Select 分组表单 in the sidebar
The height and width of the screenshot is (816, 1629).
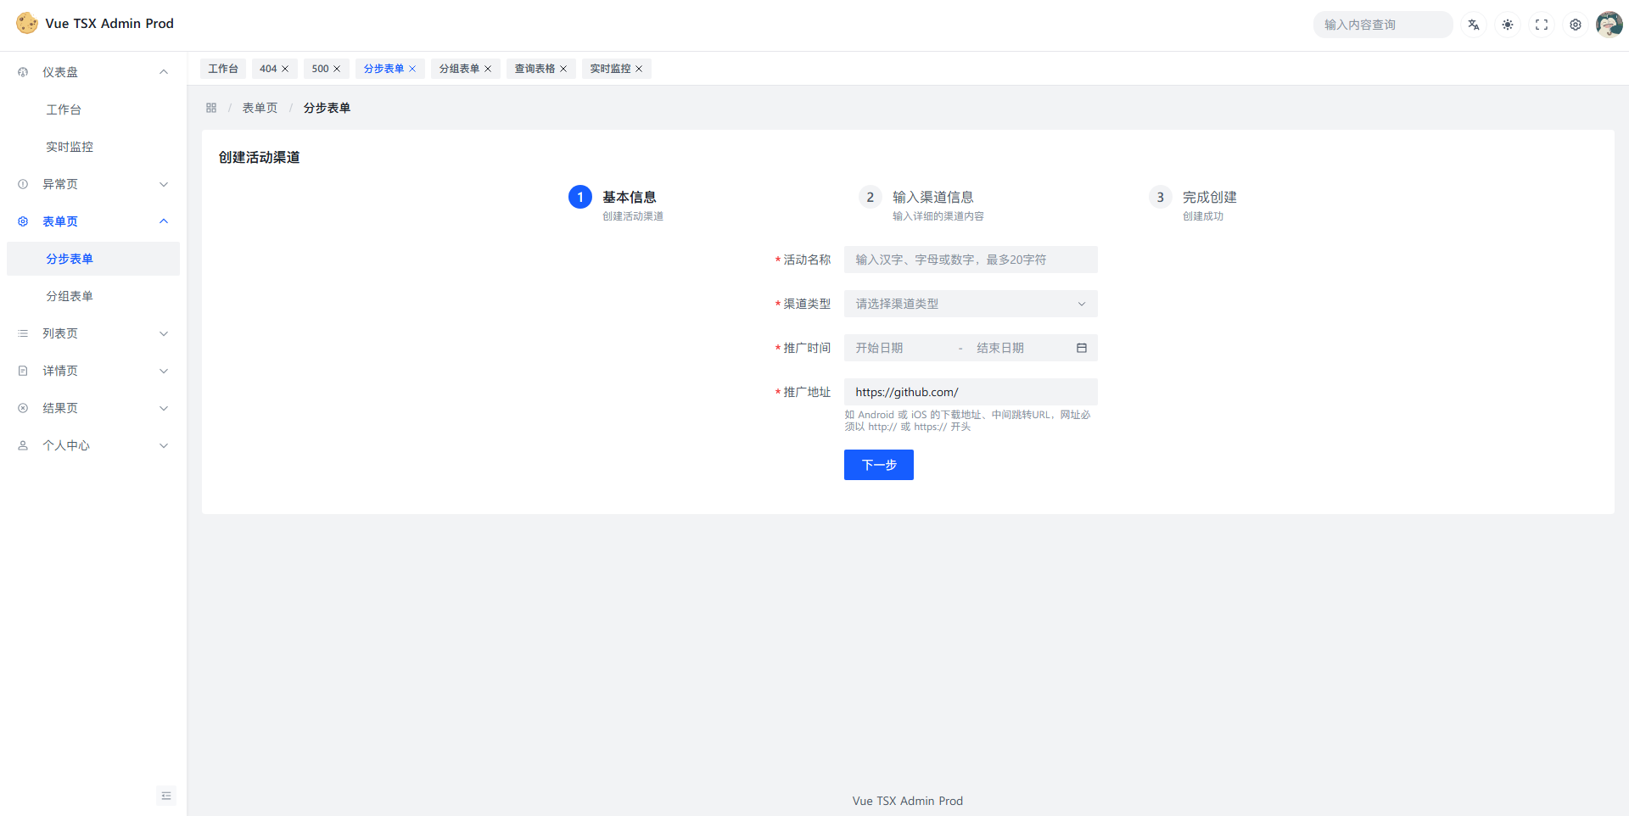pos(70,296)
